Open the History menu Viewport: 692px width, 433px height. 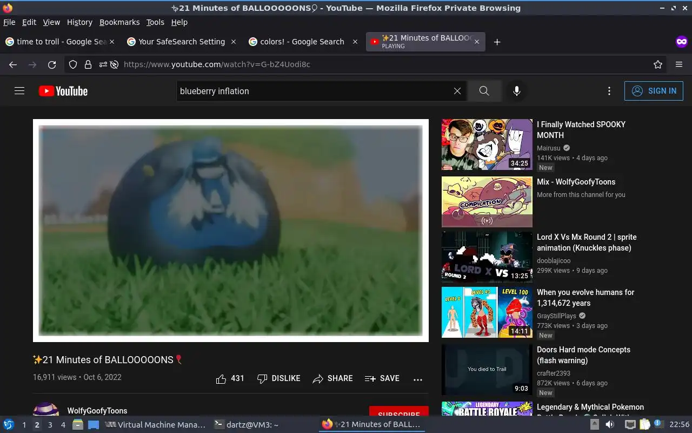coord(79,22)
